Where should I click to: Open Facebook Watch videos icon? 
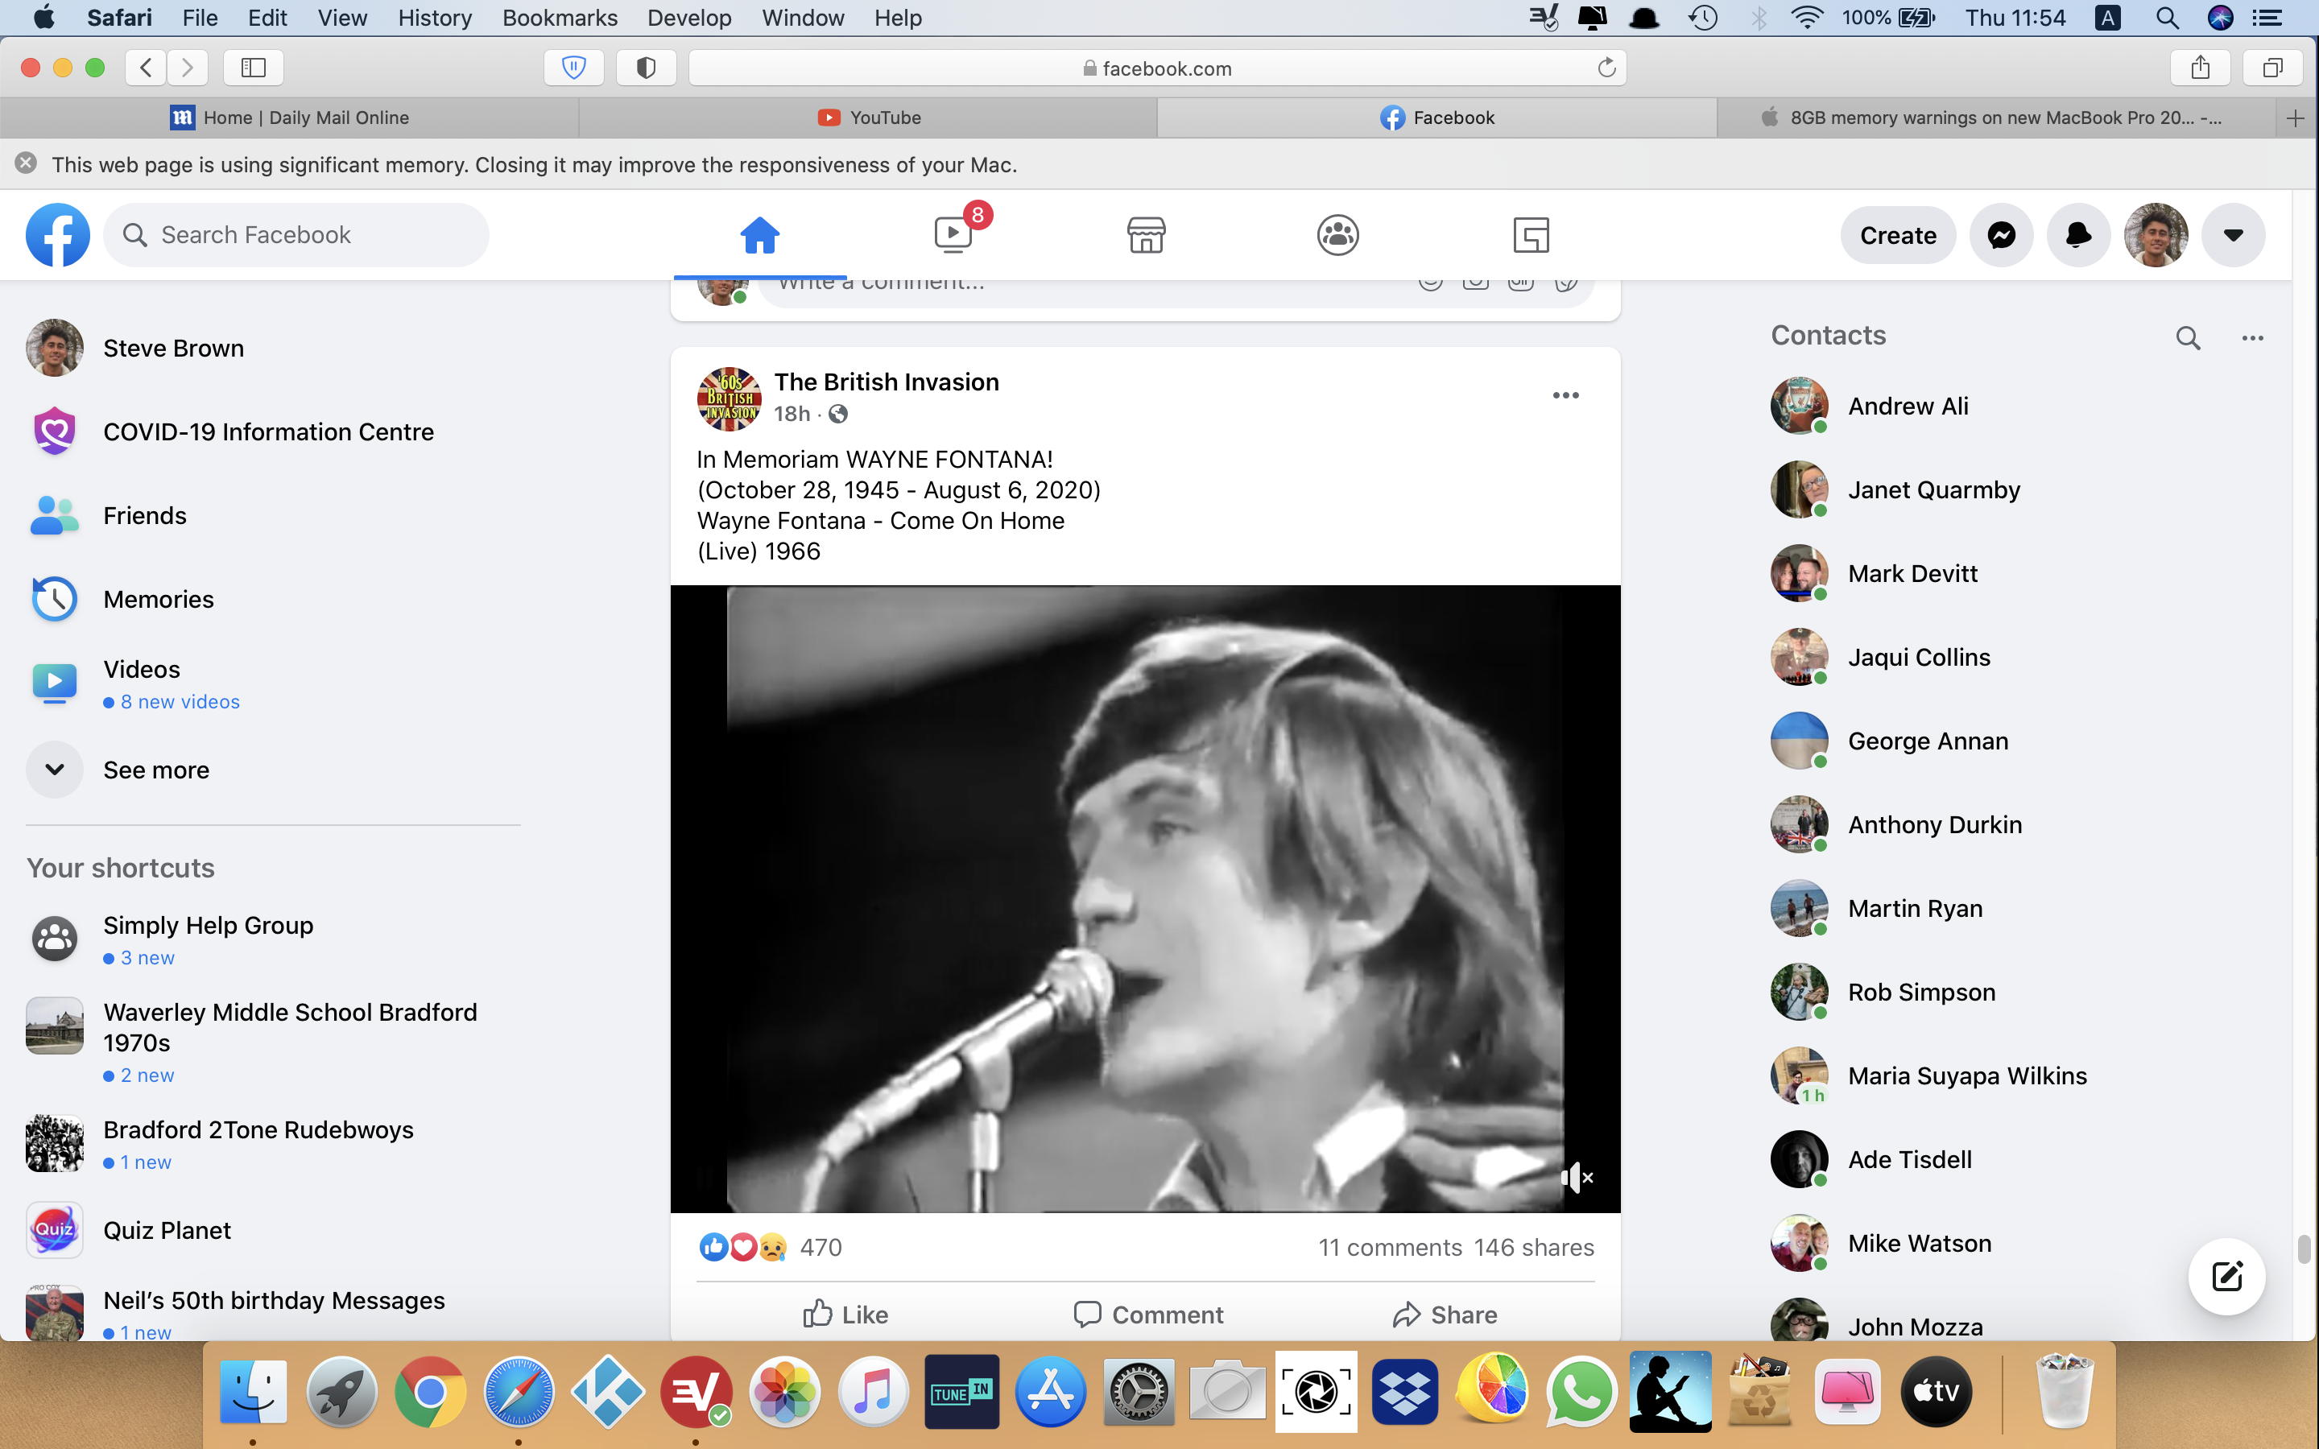(953, 235)
